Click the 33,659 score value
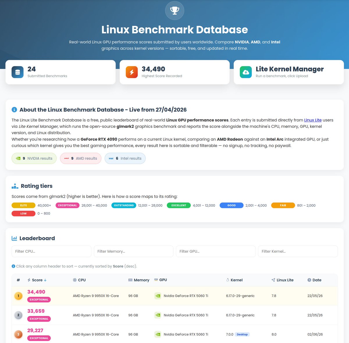Viewport: 349px width, 343px height. 36,311
